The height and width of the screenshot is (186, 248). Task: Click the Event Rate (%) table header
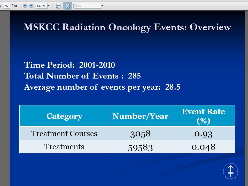(x=203, y=116)
